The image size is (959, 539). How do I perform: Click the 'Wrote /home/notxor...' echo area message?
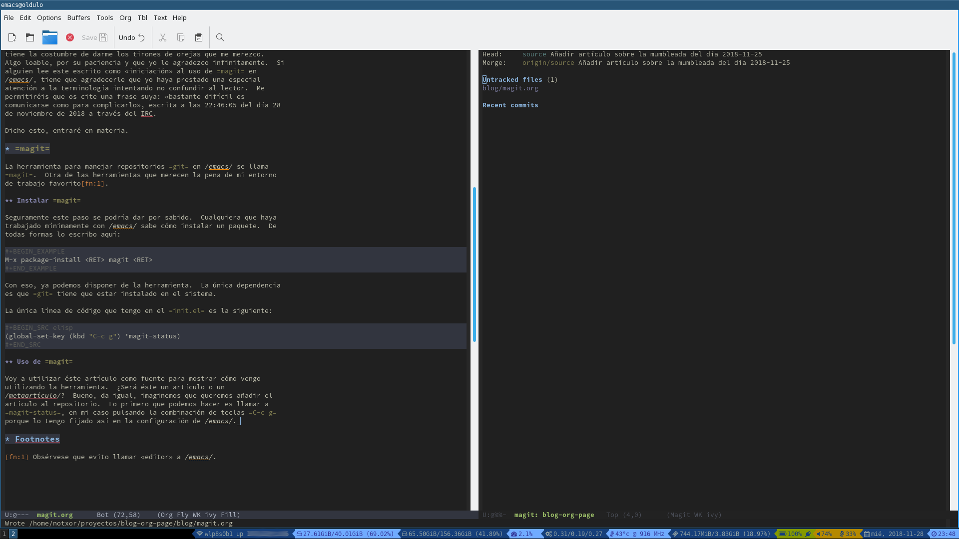click(x=119, y=524)
